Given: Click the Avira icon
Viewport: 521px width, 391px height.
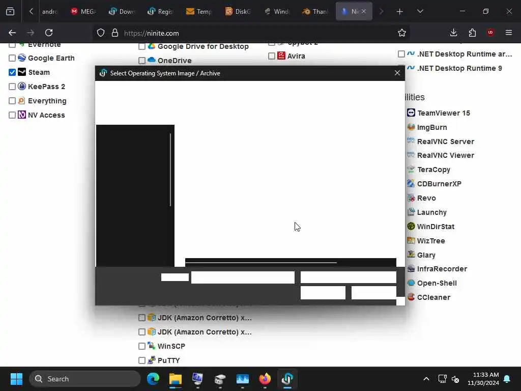Looking at the screenshot, I should click(281, 55).
